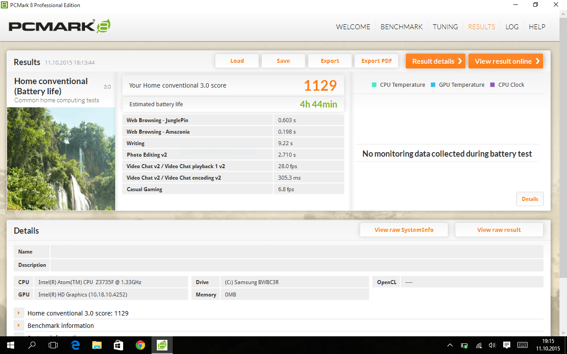The width and height of the screenshot is (567, 354).
Task: Open monitoring Details button
Action: 530,199
